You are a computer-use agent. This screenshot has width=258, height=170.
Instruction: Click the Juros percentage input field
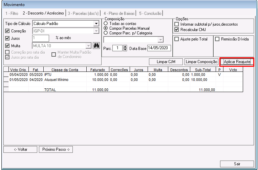[41, 38]
